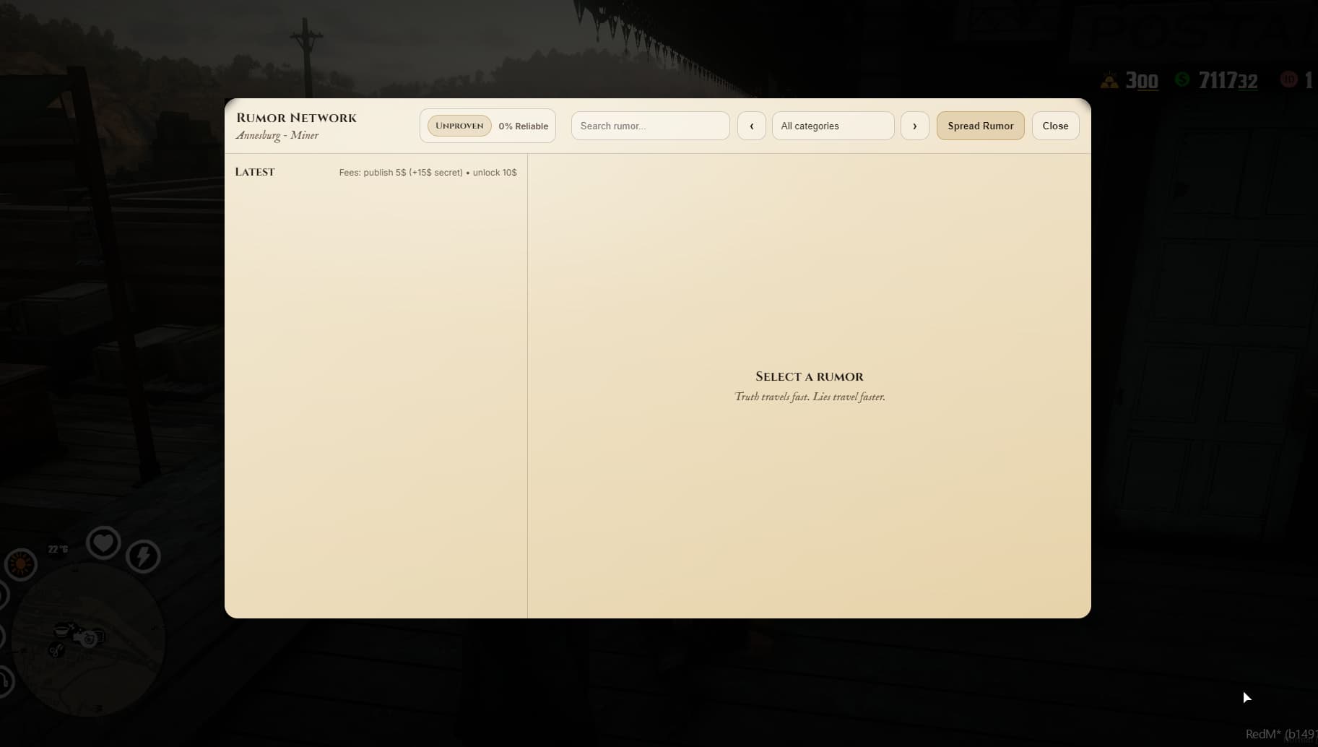Screen dimensions: 1318x747
Task: Click the 0% Reliable label
Action: (x=523, y=126)
